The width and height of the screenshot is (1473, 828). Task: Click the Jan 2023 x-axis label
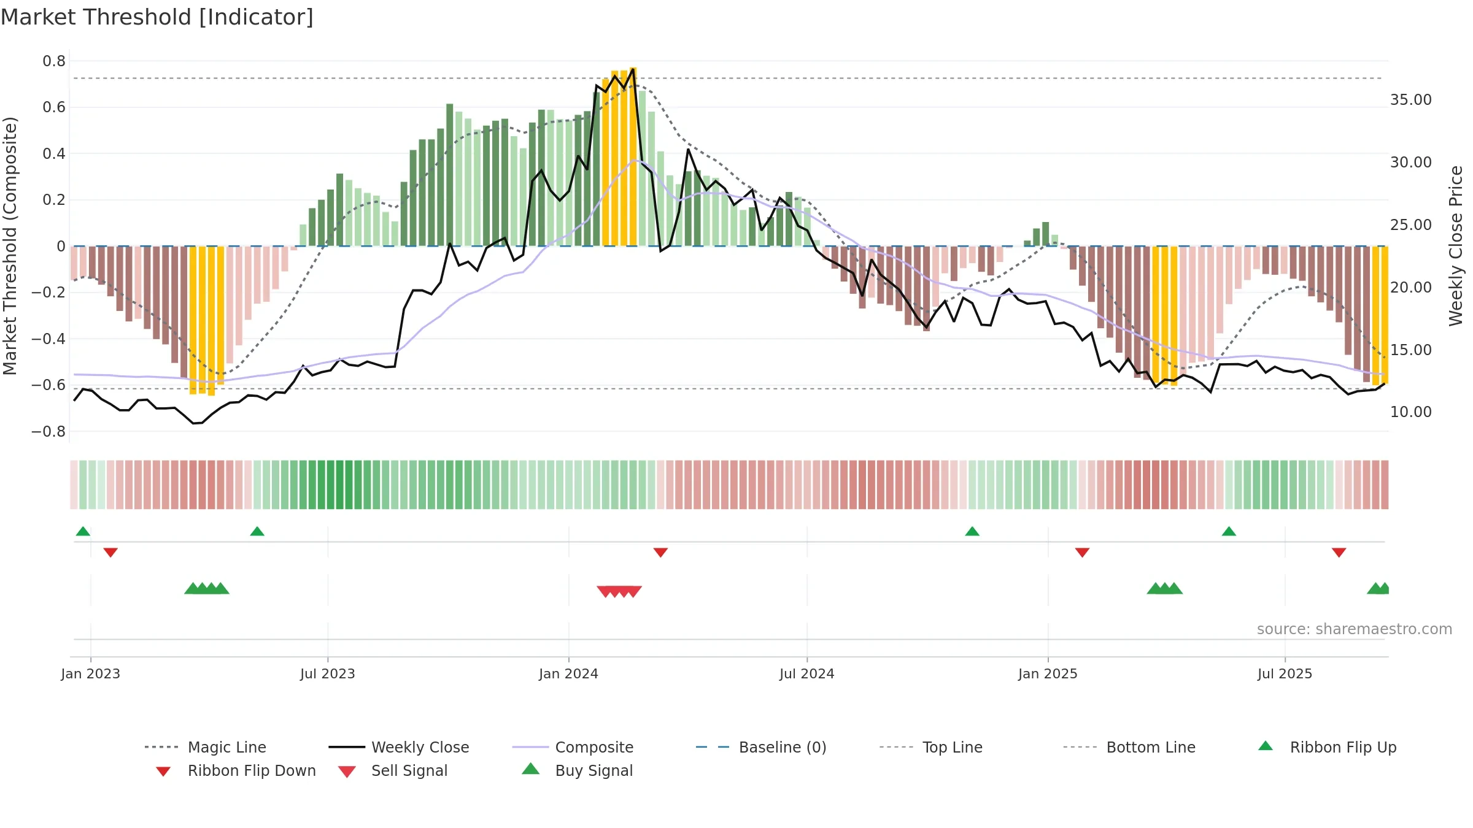point(91,673)
